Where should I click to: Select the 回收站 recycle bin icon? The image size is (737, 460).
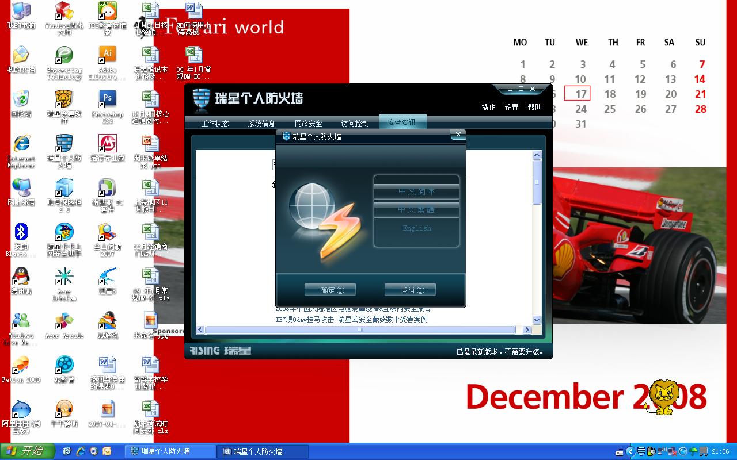tap(21, 103)
